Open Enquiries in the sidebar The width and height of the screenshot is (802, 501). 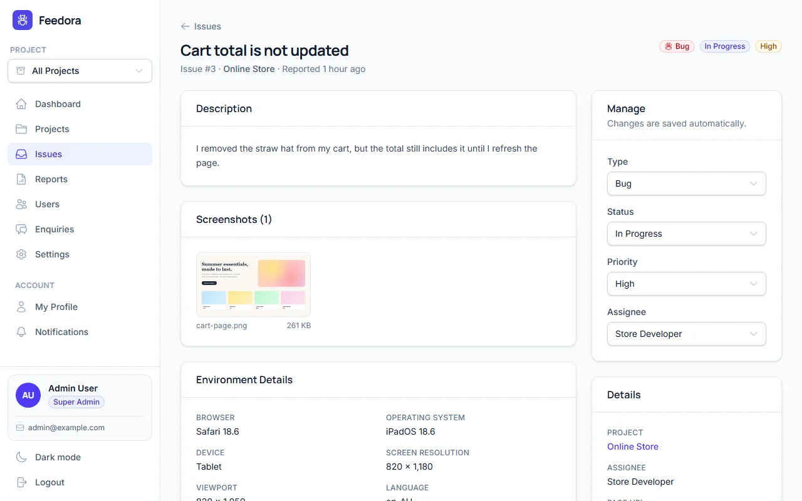click(x=80, y=229)
